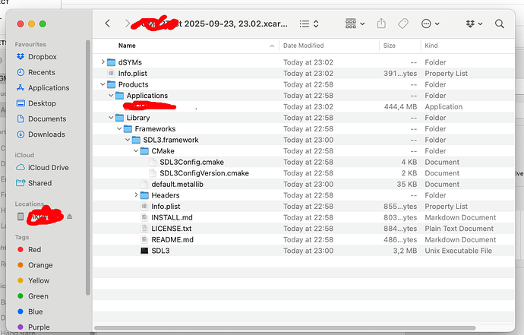Select Info.plist inside SDL3.framework

(x=166, y=207)
